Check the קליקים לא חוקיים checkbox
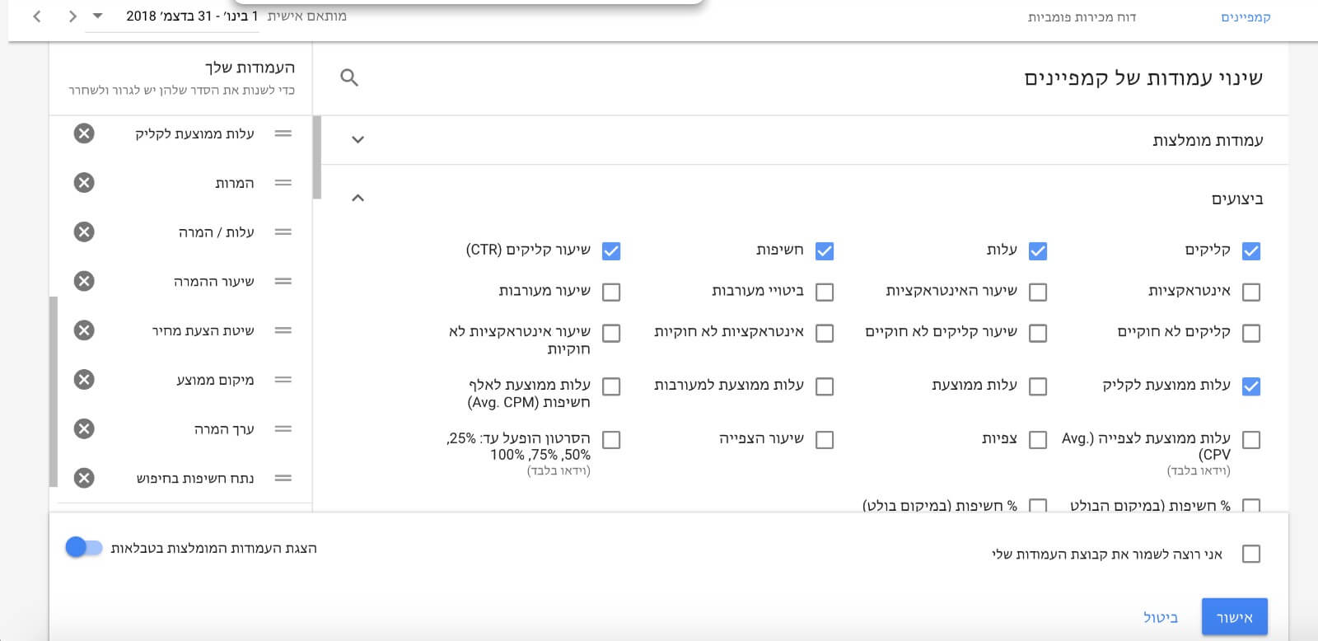The height and width of the screenshot is (641, 1318). coord(1251,333)
